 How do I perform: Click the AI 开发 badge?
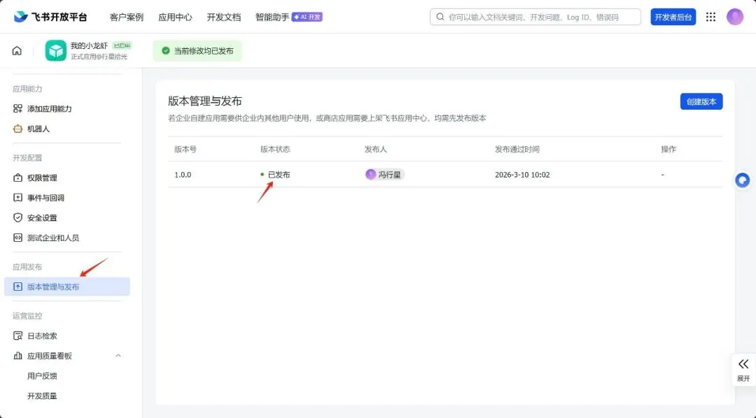(307, 17)
